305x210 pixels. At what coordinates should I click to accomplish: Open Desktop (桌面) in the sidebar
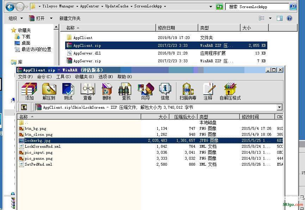23,43
